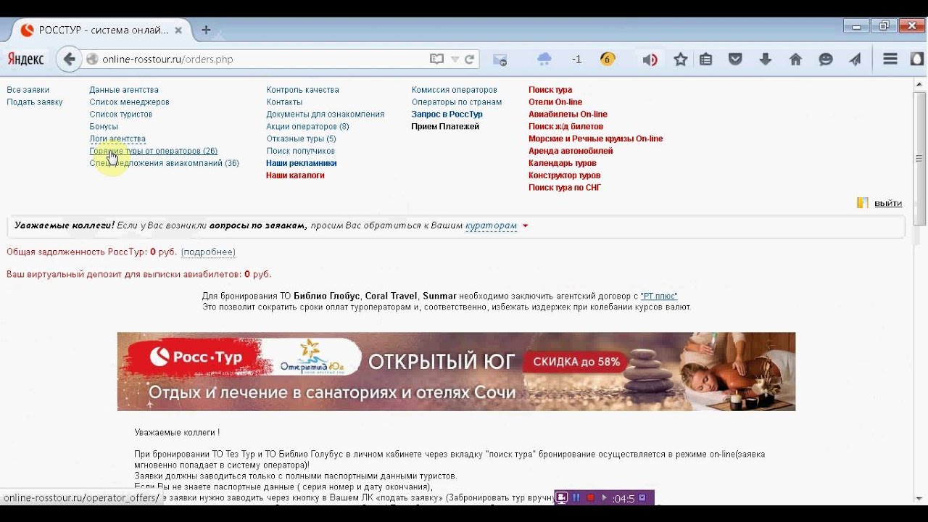The height and width of the screenshot is (522, 928).
Task: Open the Все заявки menu link
Action: click(28, 90)
